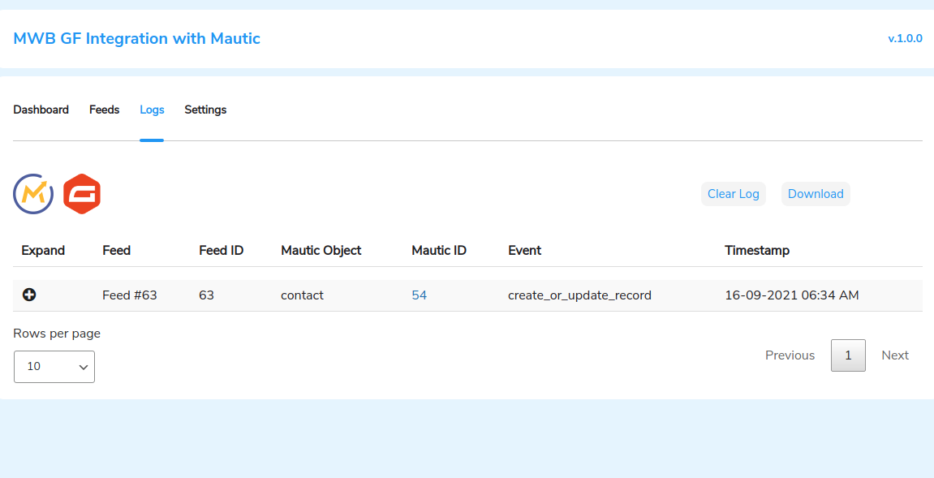The width and height of the screenshot is (934, 478).
Task: Click the Rows per page label
Action: 57,334
